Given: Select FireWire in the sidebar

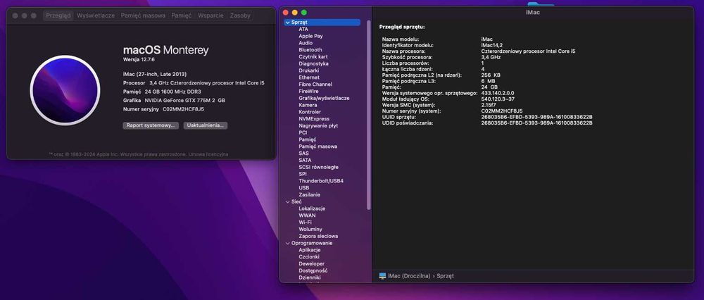Looking at the screenshot, I should [308, 91].
